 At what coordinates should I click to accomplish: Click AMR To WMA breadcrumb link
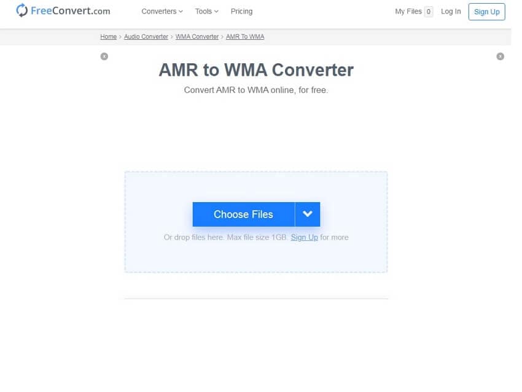[245, 37]
